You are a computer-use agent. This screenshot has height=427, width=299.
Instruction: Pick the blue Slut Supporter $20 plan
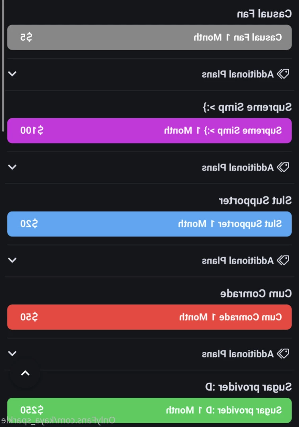(x=149, y=224)
